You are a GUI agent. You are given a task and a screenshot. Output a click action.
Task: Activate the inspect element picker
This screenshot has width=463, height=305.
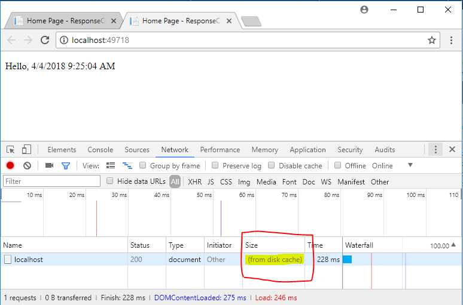[11, 150]
